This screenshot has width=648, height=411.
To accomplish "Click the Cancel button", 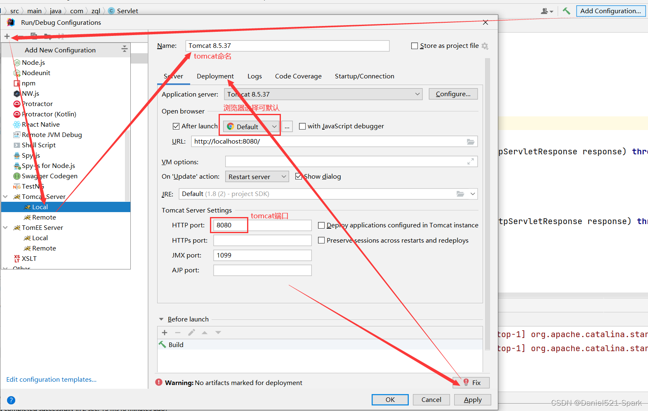I will click(x=431, y=399).
